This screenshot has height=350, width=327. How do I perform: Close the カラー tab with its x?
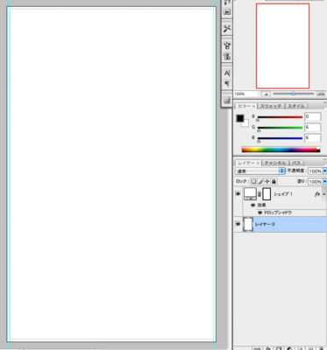253,107
